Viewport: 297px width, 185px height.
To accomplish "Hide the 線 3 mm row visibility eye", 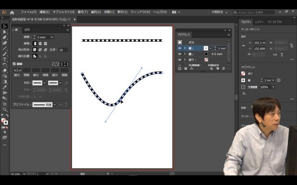I will point(180,48).
